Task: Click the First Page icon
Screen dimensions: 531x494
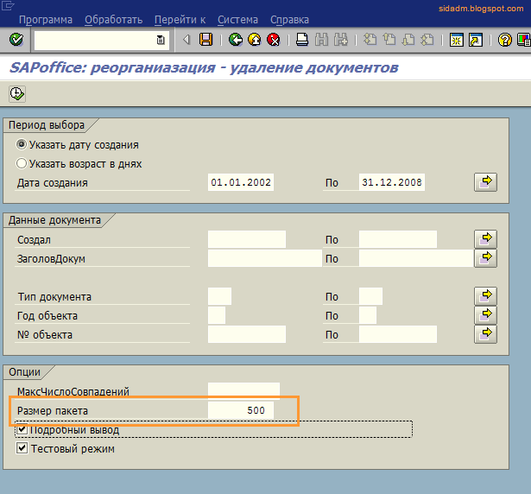Action: coord(370,40)
